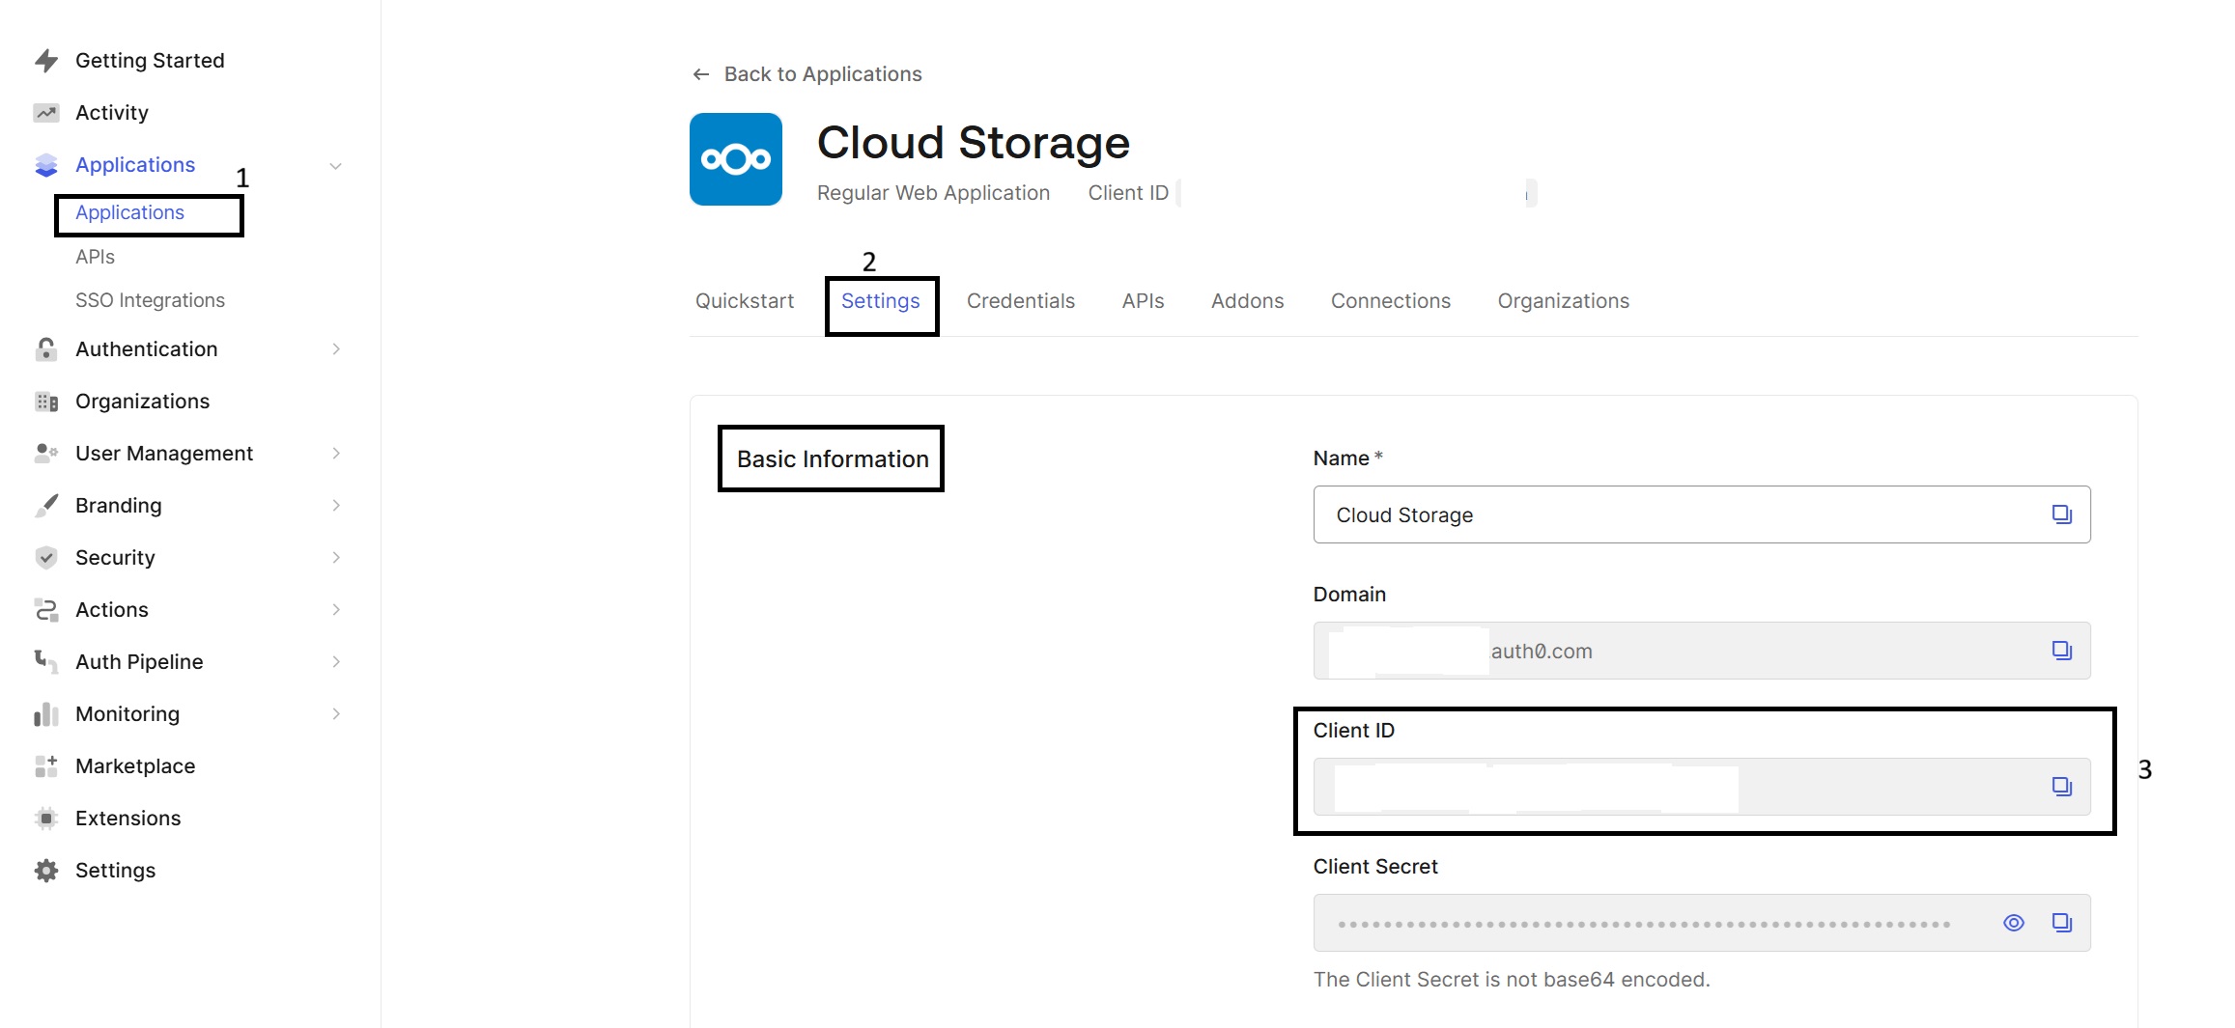Screen dimensions: 2235x1028
Task: Switch to the Quickstart tab
Action: coord(744,301)
